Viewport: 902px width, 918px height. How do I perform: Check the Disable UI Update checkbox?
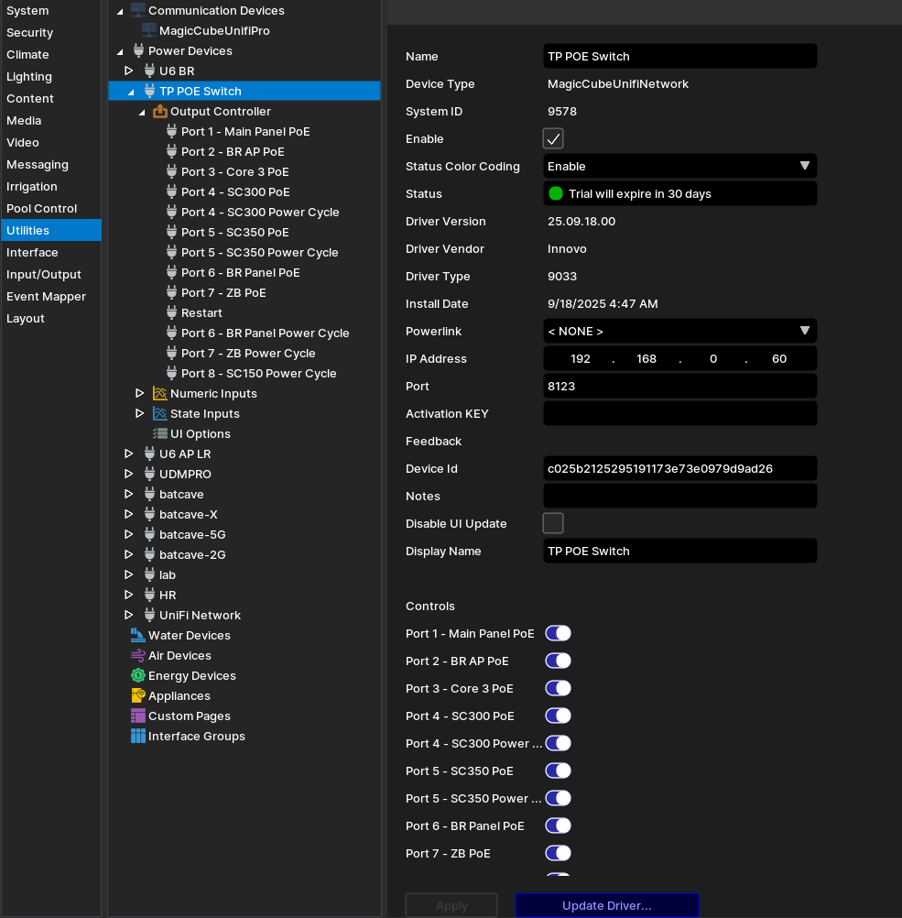click(x=553, y=523)
